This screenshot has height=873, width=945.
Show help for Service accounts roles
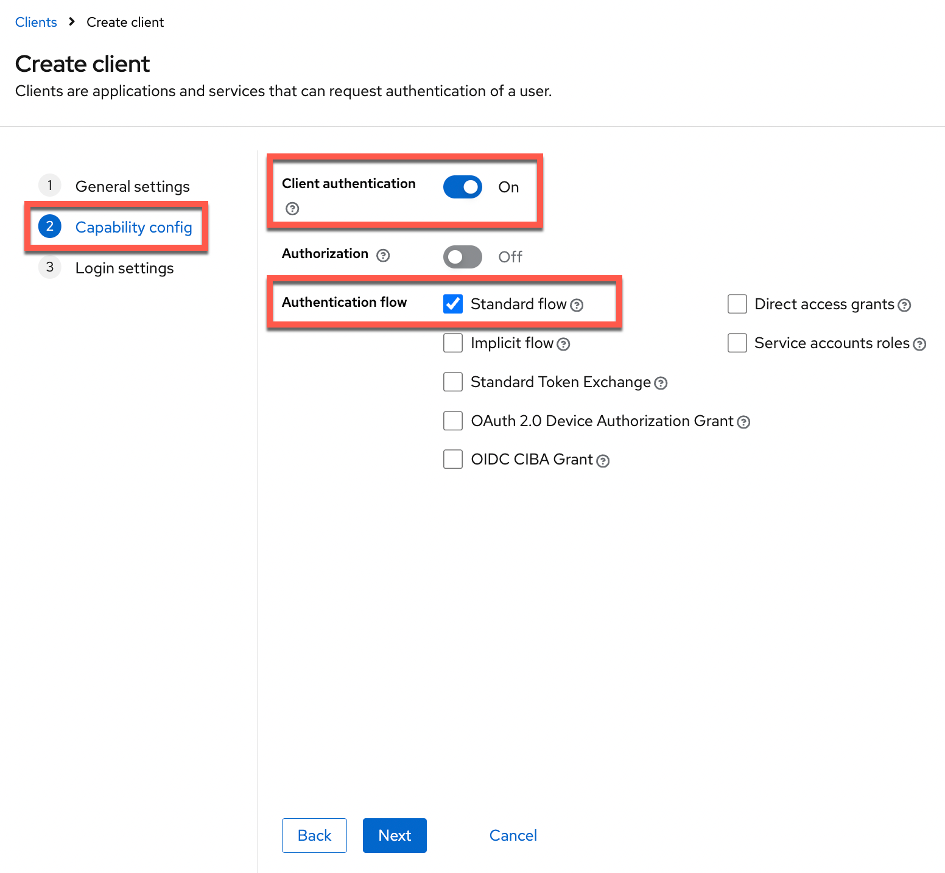[x=919, y=344]
